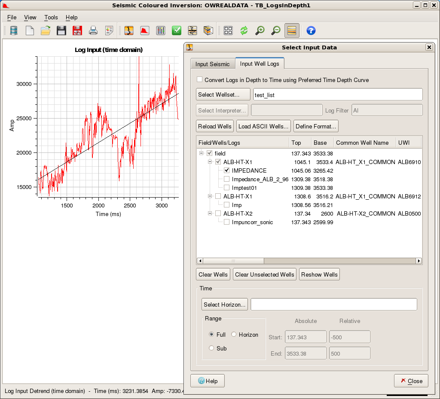
Task: Open the select input data icon in the toolbar
Action: tap(129, 30)
